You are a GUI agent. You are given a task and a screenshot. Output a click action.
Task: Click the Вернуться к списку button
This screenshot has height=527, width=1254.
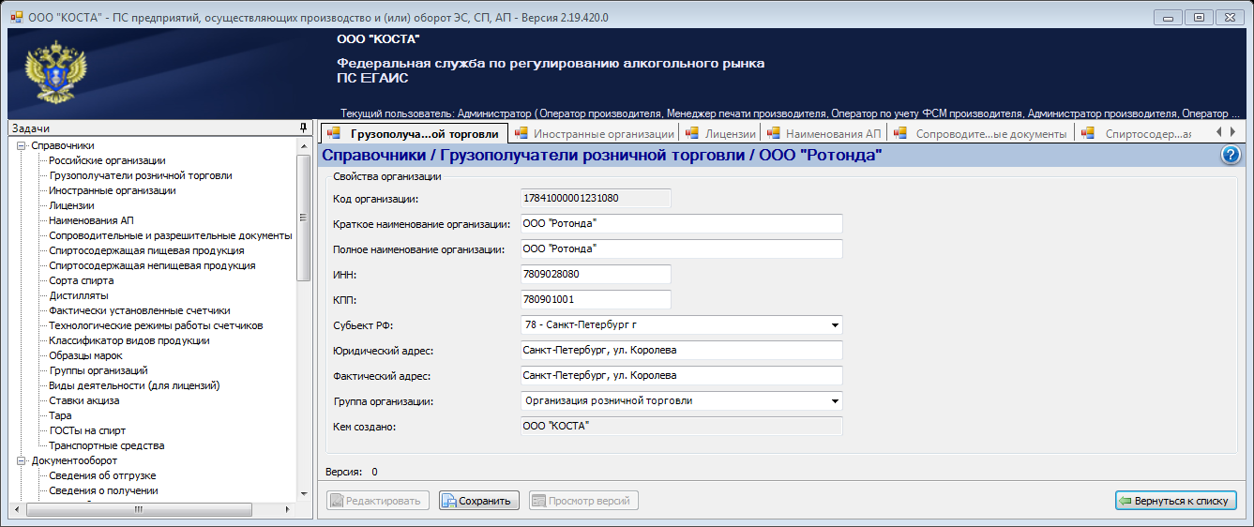click(x=1176, y=501)
